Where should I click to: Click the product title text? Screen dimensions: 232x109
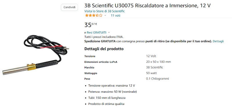tap(148, 6)
